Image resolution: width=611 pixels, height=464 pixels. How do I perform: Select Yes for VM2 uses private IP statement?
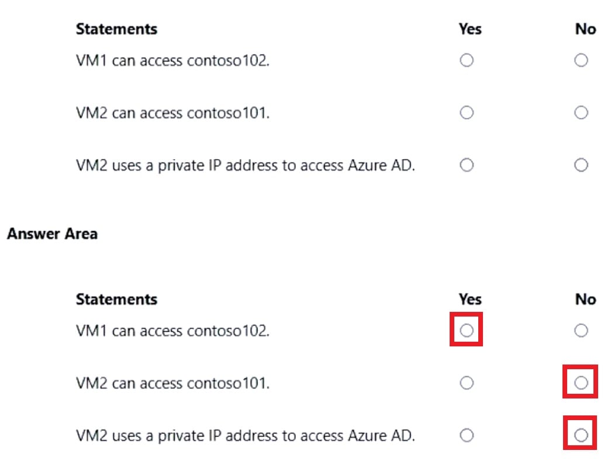point(467,165)
